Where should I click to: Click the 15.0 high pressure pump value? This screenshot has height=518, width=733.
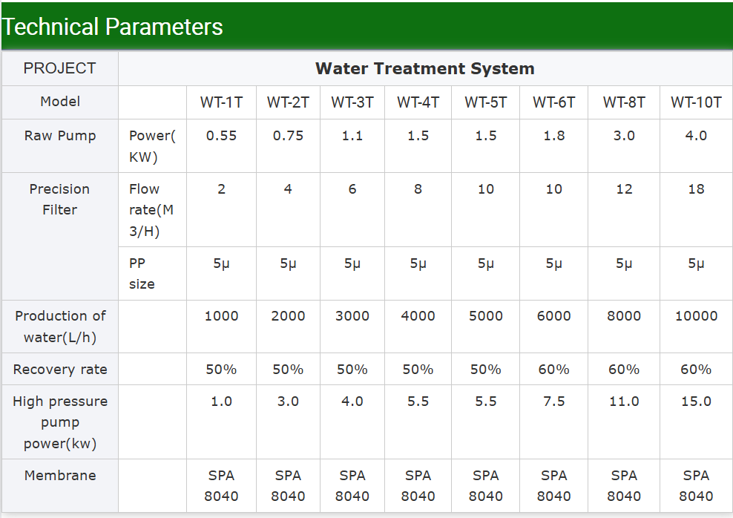[x=696, y=401]
